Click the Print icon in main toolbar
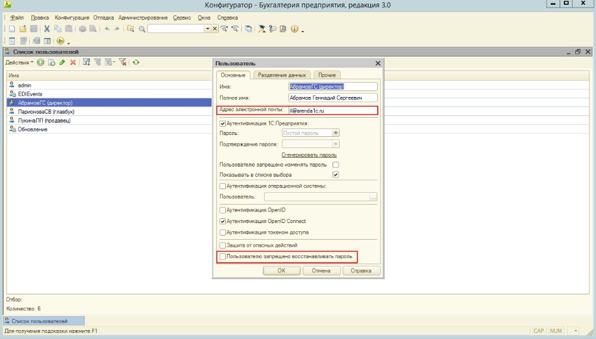 pos(82,29)
